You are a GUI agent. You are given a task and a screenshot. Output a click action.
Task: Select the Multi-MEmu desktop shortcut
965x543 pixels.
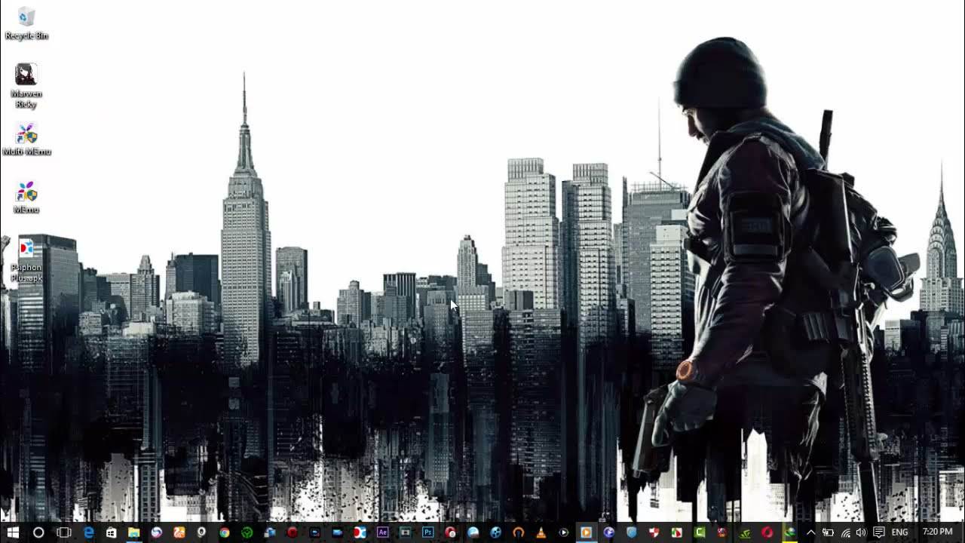(x=26, y=140)
